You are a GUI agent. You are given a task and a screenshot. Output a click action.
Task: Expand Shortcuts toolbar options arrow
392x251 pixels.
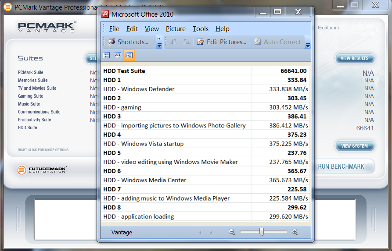click(x=159, y=42)
